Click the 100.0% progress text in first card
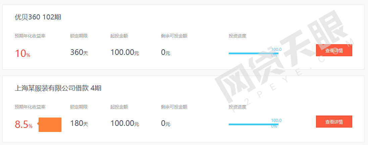Screen dimensions: 368x145 [x=276, y=52]
